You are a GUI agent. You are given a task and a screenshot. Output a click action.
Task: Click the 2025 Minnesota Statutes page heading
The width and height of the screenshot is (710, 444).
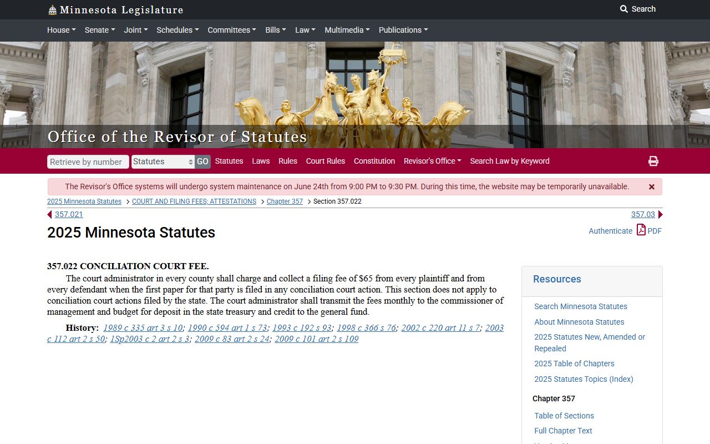tap(131, 233)
